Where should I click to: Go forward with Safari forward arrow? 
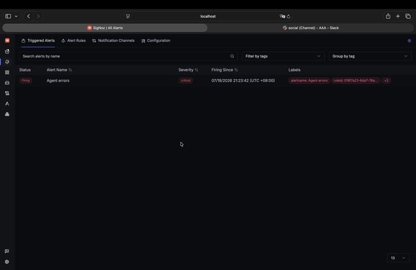point(38,16)
